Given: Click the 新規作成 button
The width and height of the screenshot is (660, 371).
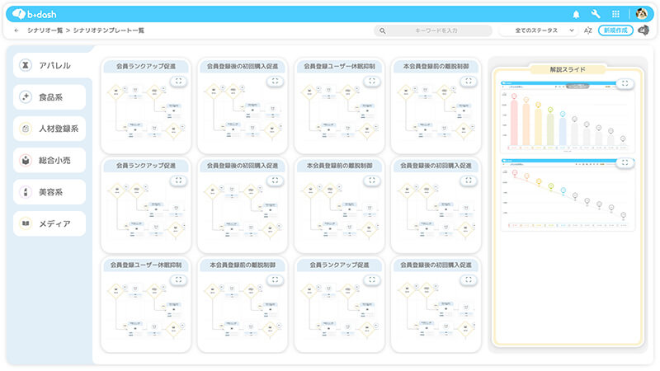Looking at the screenshot, I should point(615,31).
